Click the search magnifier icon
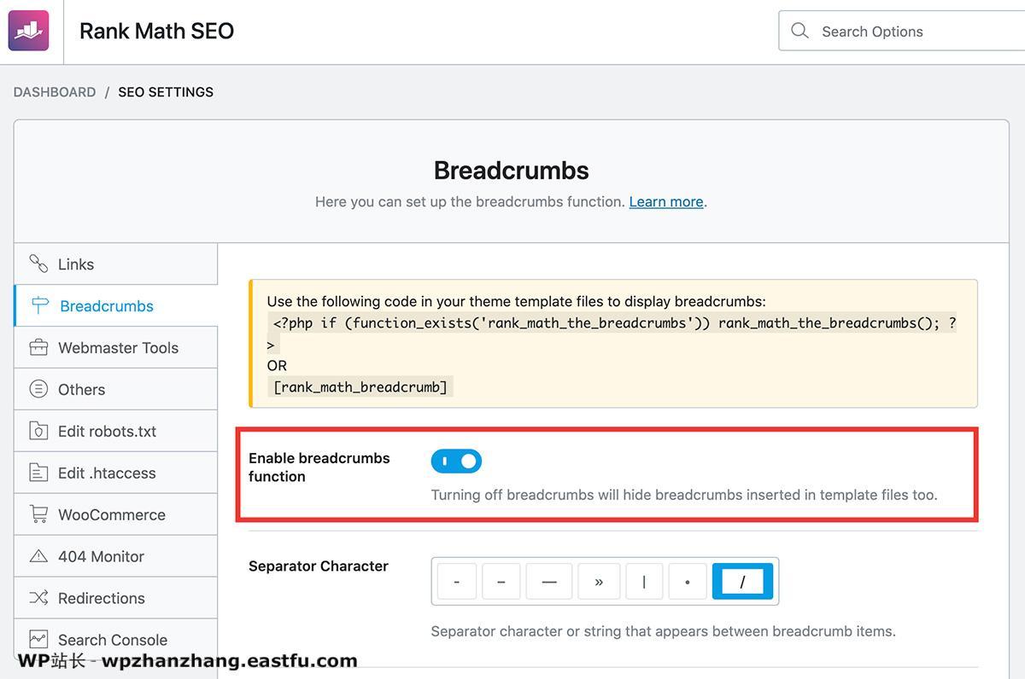1025x679 pixels. pyautogui.click(x=799, y=31)
